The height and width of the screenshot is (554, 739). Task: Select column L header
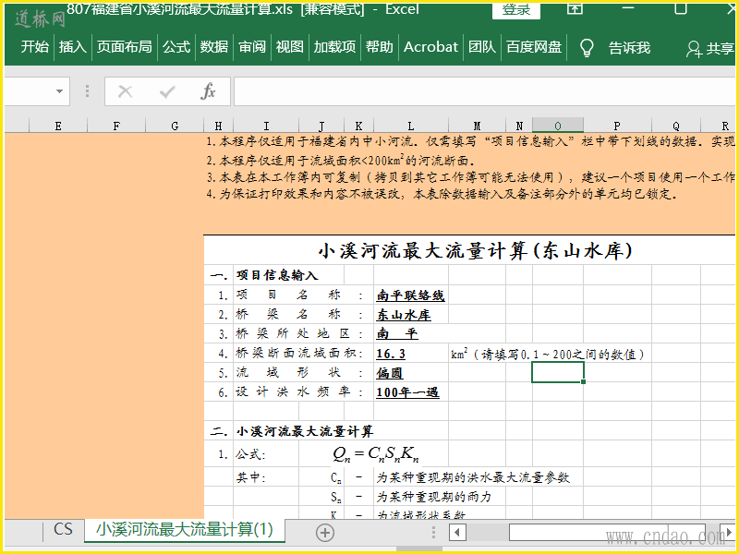411,126
